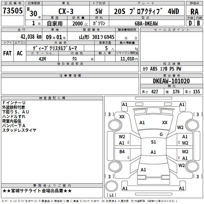Click the exterior grade D cell
Screen dimensions: 204x204
coord(190,23)
